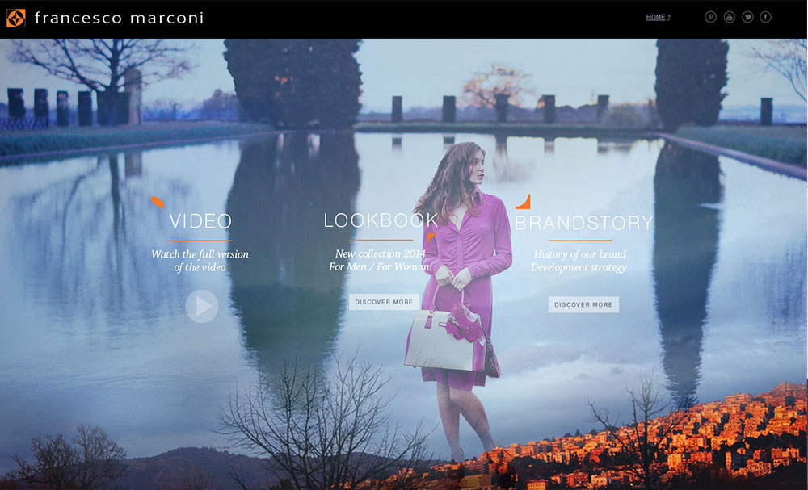Click the "Watch the full version" text

click(200, 254)
